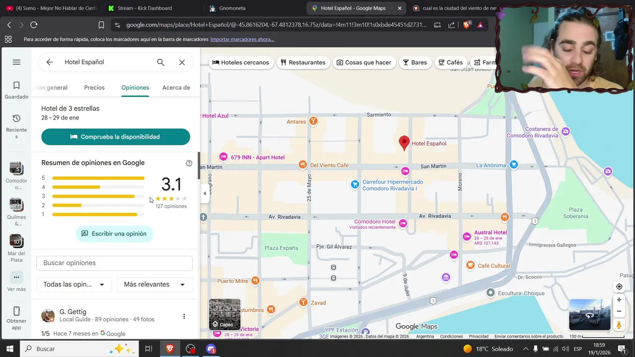This screenshot has width=635, height=357.
Task: Click the Zavad restaurant marker
Action: (x=303, y=302)
